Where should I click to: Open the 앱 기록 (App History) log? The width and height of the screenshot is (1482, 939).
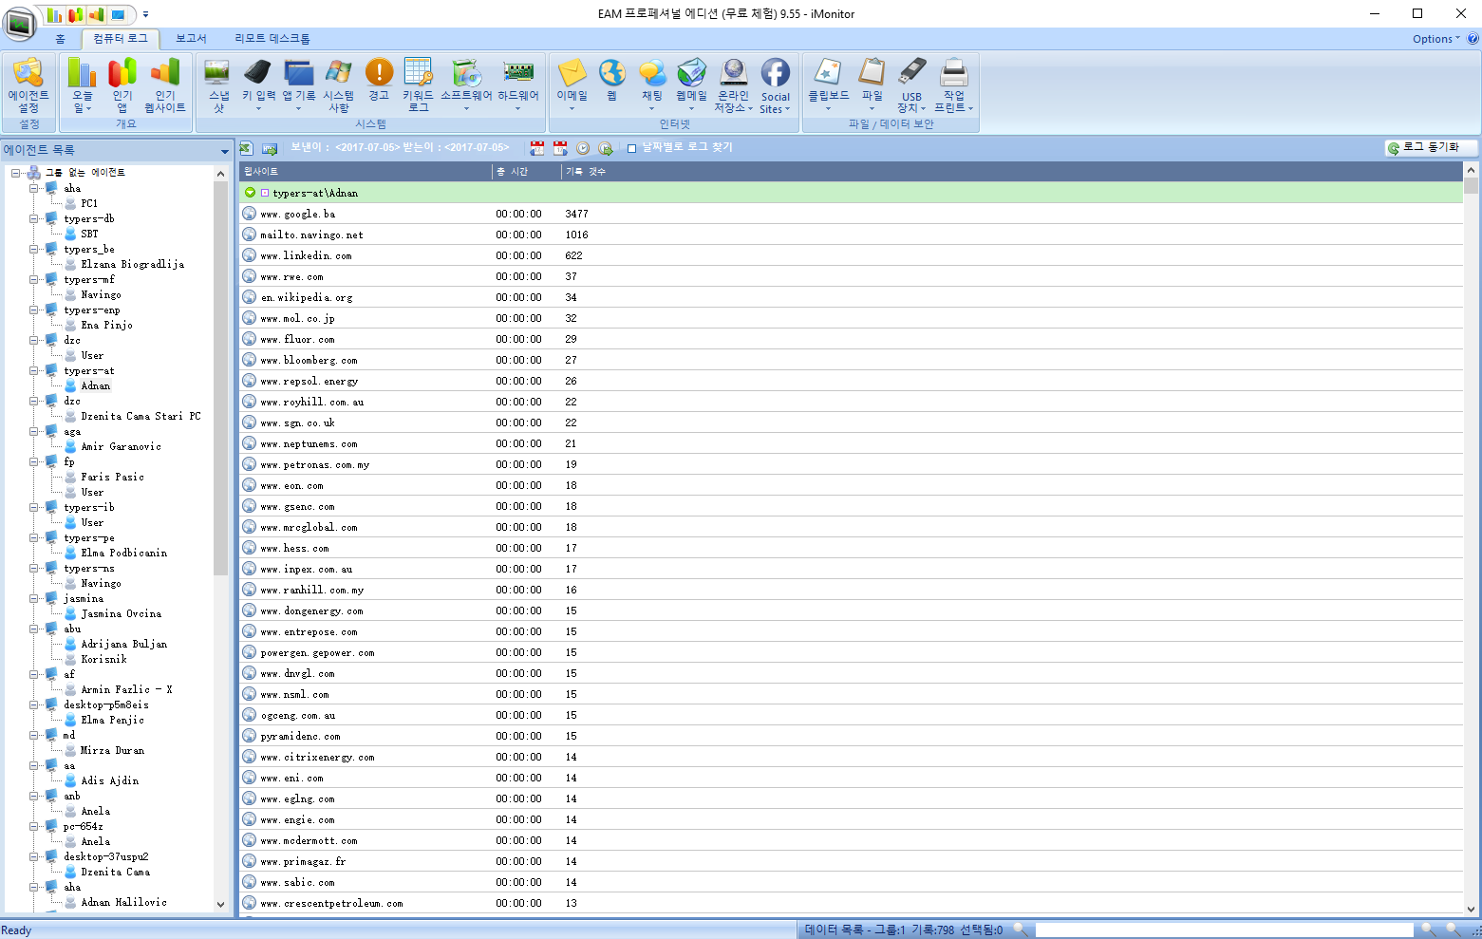coord(299,85)
